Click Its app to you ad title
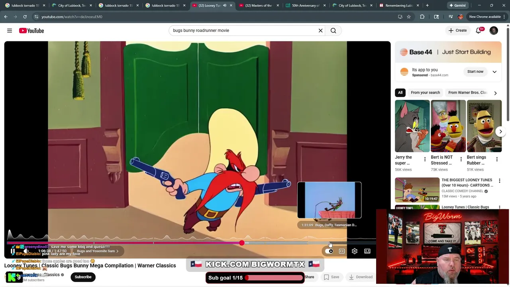510x287 pixels. (425, 70)
